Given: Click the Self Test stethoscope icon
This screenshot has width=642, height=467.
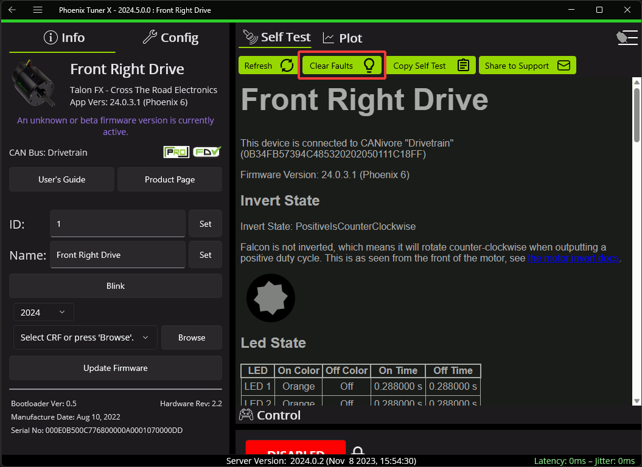Looking at the screenshot, I should (x=249, y=37).
